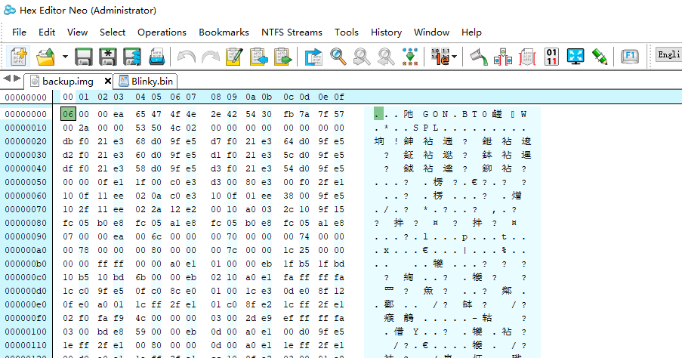
Task: Click the select block red brackets icon
Action: [527, 57]
